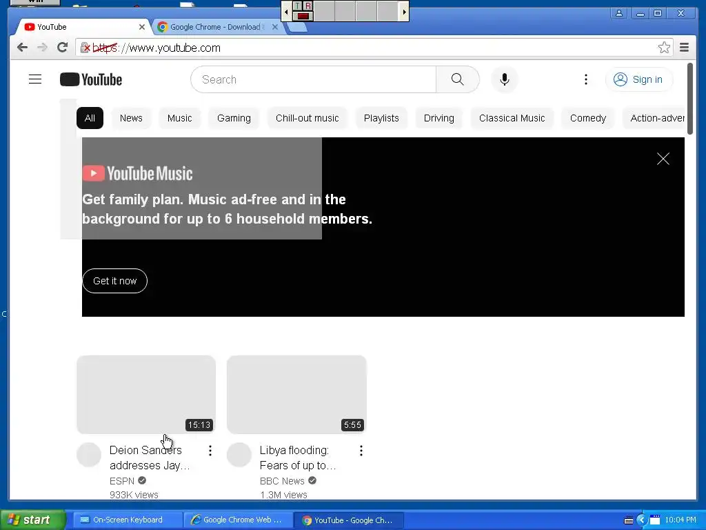Open more options for Libya flooding video
The width and height of the screenshot is (706, 530).
(361, 451)
